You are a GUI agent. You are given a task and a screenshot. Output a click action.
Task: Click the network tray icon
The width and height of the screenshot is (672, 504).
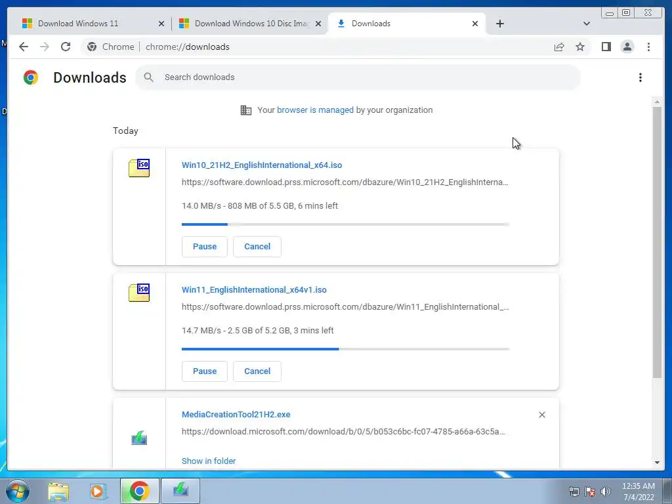(574, 492)
